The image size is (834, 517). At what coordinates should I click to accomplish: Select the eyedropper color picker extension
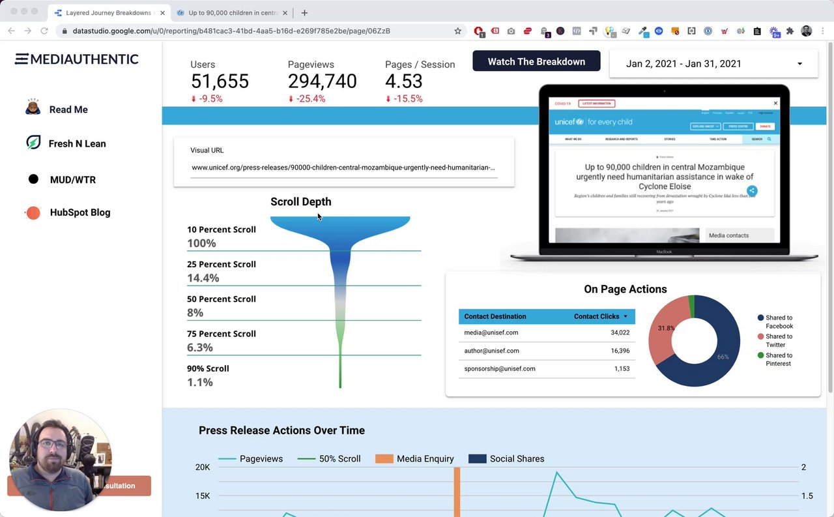[643, 31]
